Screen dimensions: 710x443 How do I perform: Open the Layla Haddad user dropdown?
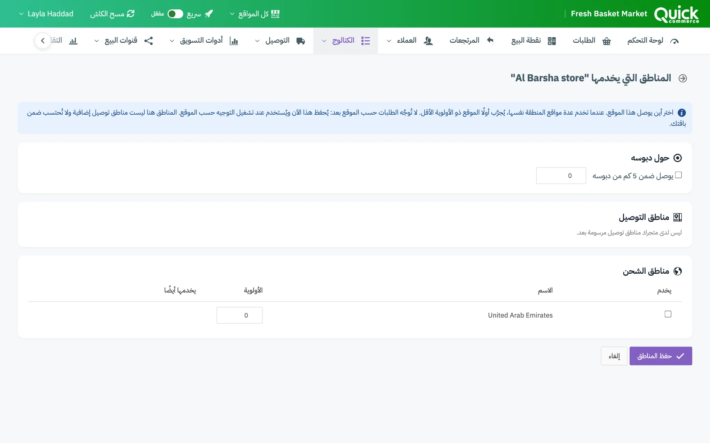(x=46, y=14)
